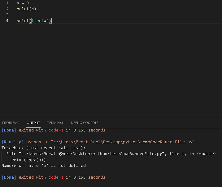Click the NameError message in the output
This screenshot has width=222, height=187.
(x=43, y=166)
